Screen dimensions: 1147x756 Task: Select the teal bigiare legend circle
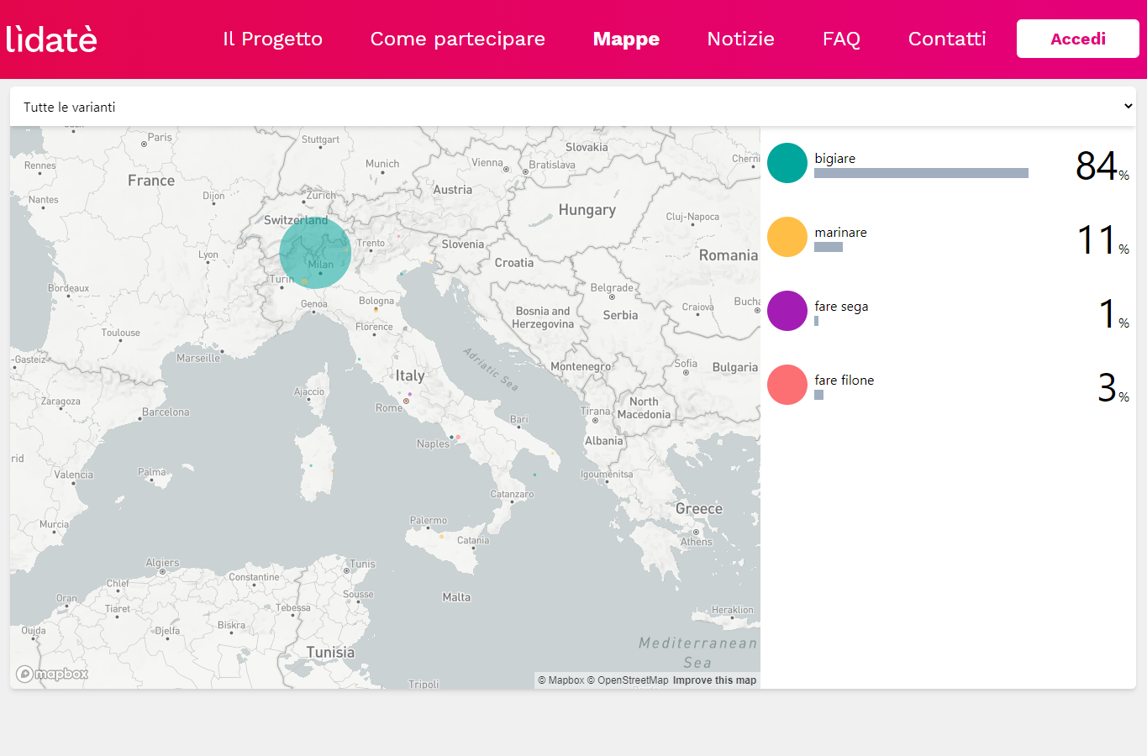pyautogui.click(x=787, y=163)
